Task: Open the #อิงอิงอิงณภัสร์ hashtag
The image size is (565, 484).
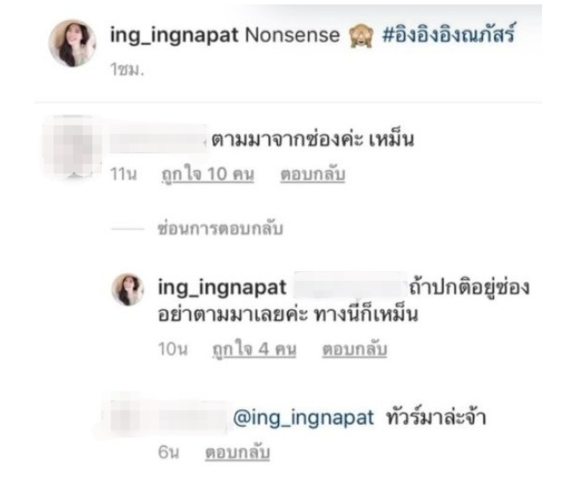Action: point(449,34)
